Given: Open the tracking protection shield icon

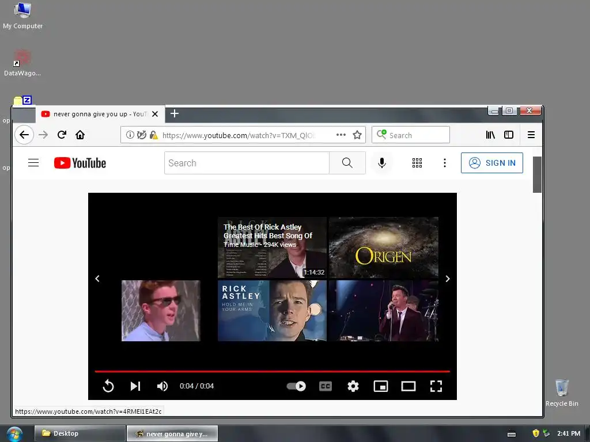Looking at the screenshot, I should point(142,135).
